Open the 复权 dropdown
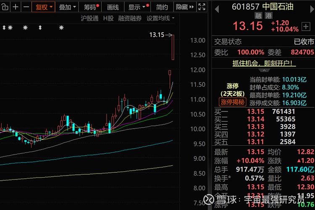315x210 pixels. point(43,7)
